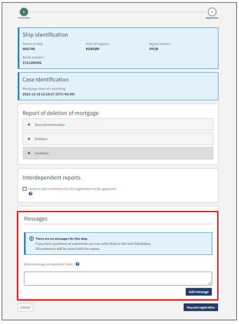Click the plus icon beside Debitors
The height and width of the screenshot is (324, 239).
(x=29, y=139)
